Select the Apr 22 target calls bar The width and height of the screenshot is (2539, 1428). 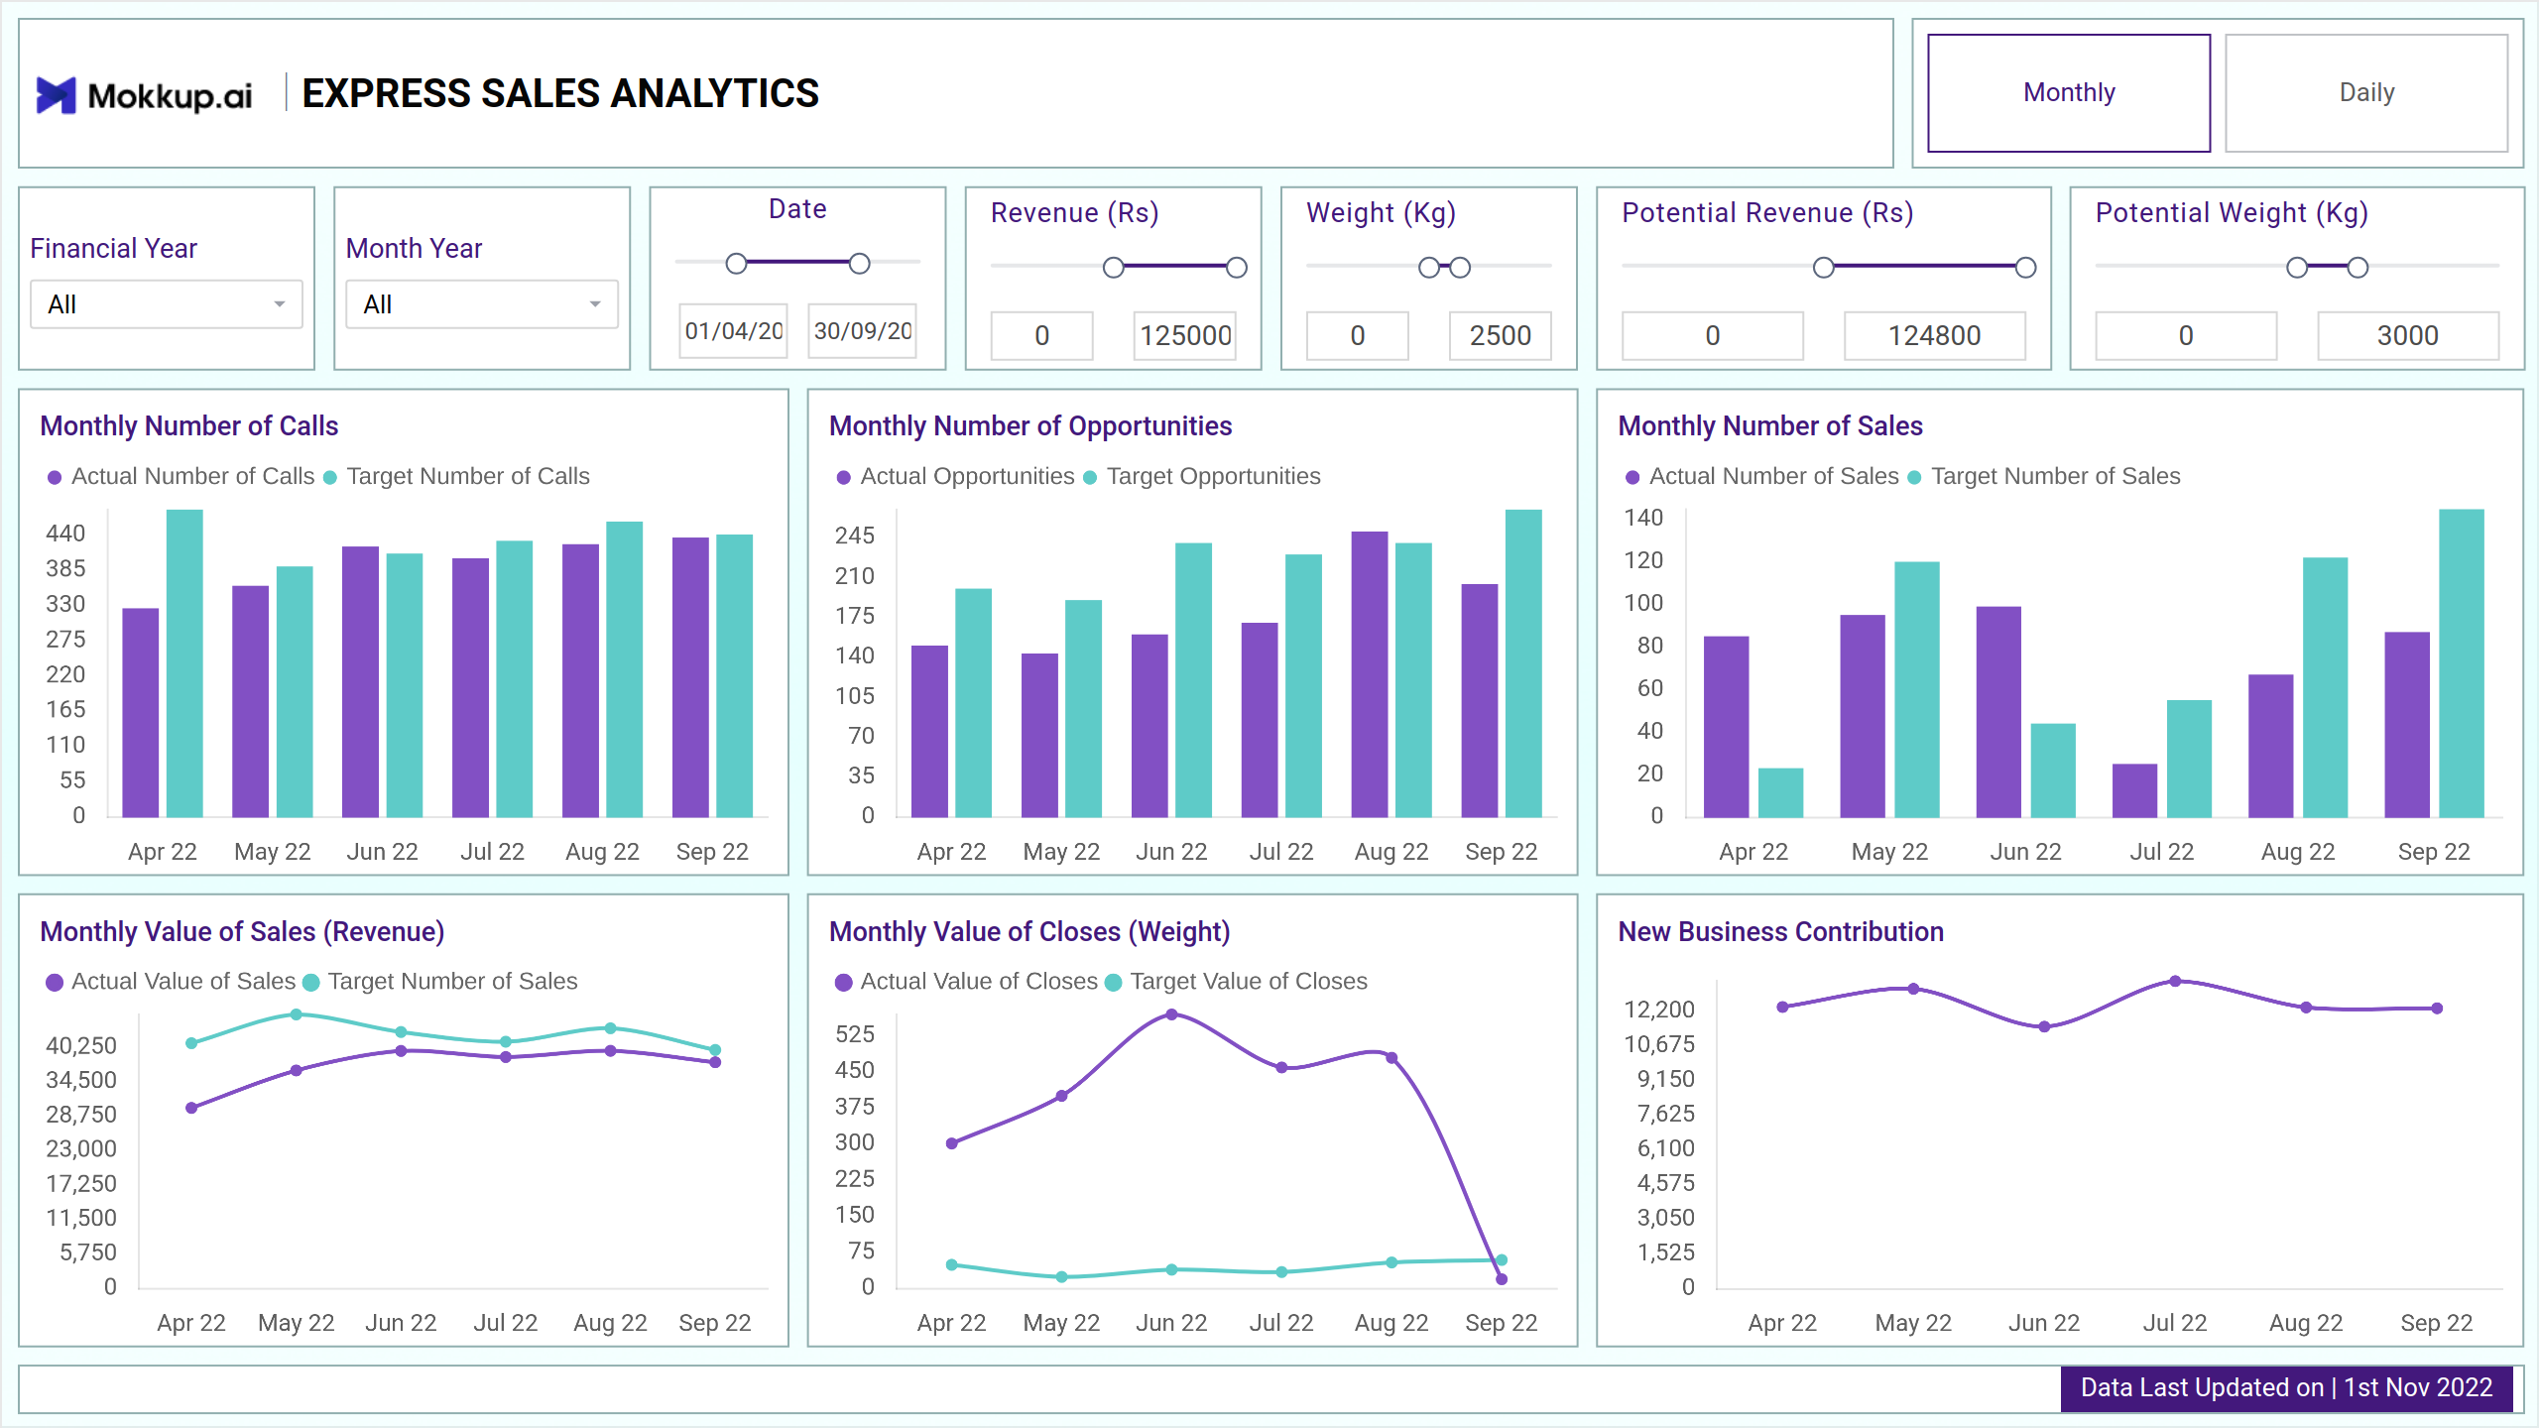(x=184, y=663)
